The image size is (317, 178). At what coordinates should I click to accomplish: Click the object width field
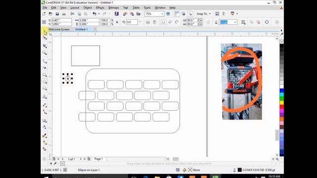89,20
